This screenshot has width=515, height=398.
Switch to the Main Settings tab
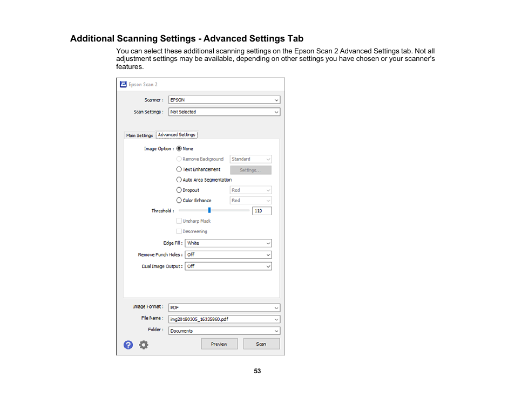click(x=139, y=135)
